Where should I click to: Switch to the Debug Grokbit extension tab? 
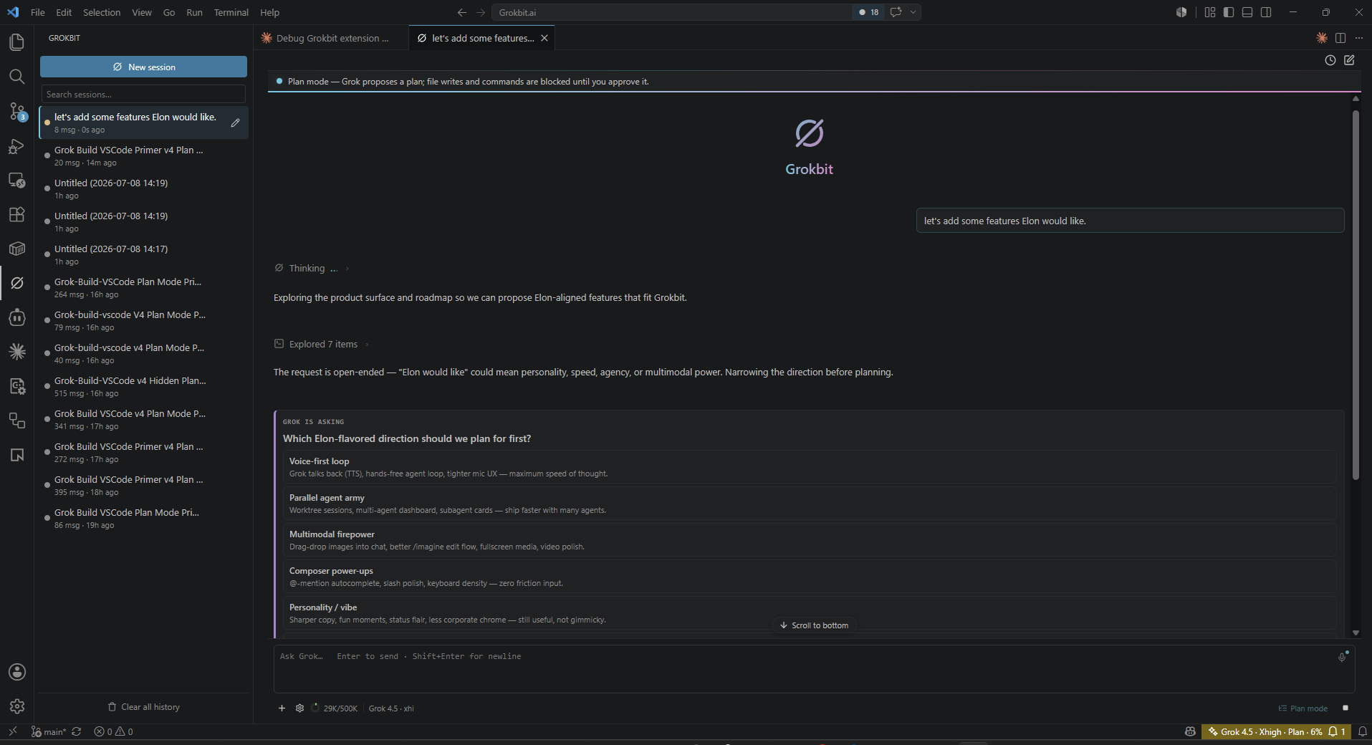tap(331, 38)
